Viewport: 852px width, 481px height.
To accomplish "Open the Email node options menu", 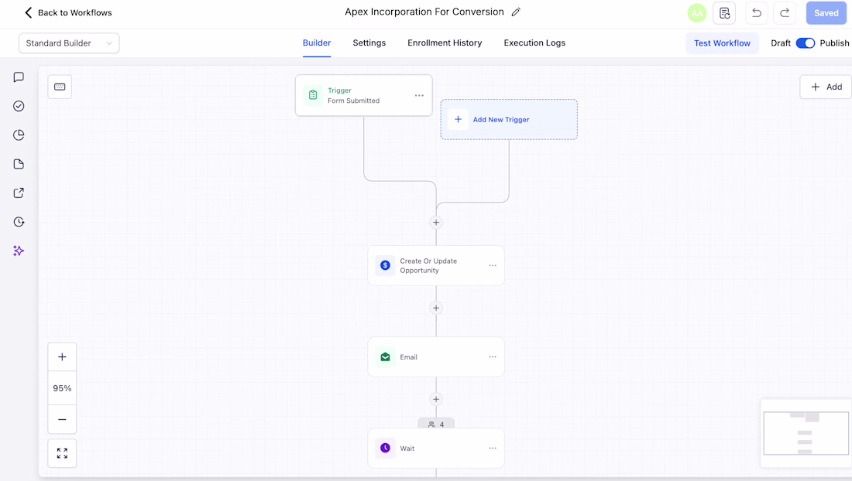I will pyautogui.click(x=493, y=356).
